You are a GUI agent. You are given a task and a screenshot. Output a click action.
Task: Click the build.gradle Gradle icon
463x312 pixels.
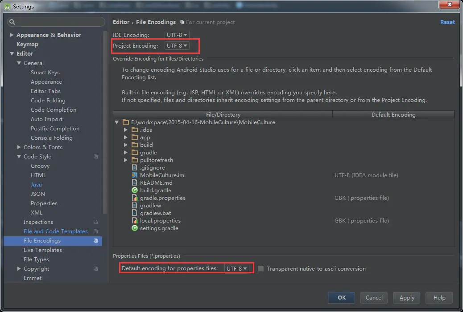(135, 190)
